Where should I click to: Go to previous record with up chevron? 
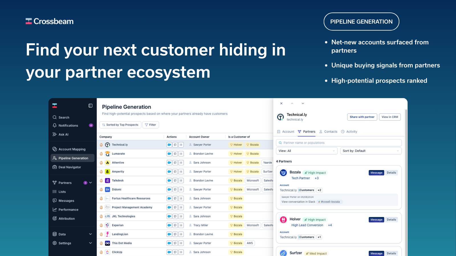click(292, 103)
